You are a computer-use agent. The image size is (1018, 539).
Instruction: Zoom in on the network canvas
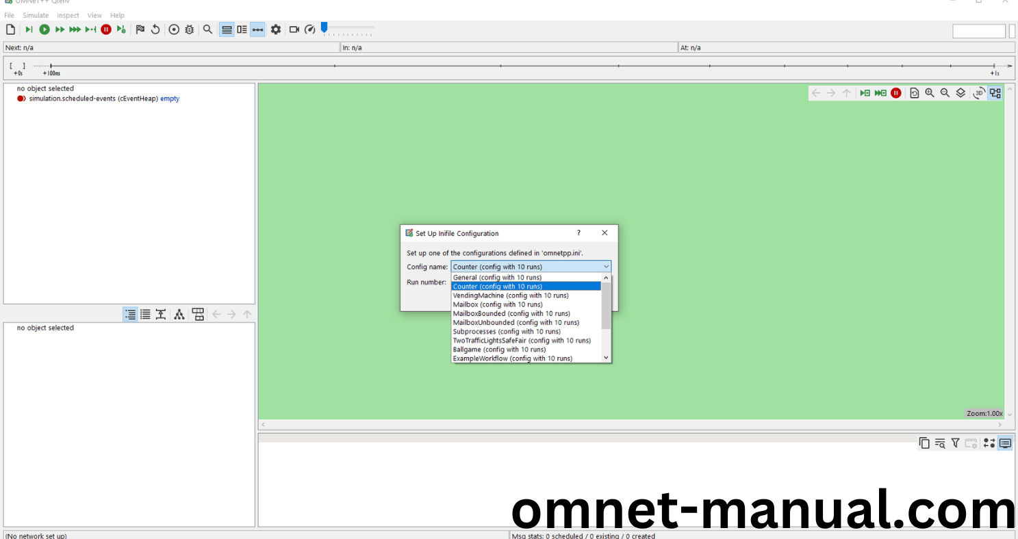930,93
